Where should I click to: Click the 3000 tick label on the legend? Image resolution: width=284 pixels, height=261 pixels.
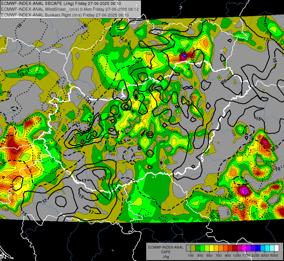click(265, 255)
